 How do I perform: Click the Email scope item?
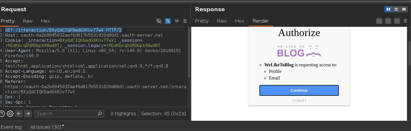(274, 78)
